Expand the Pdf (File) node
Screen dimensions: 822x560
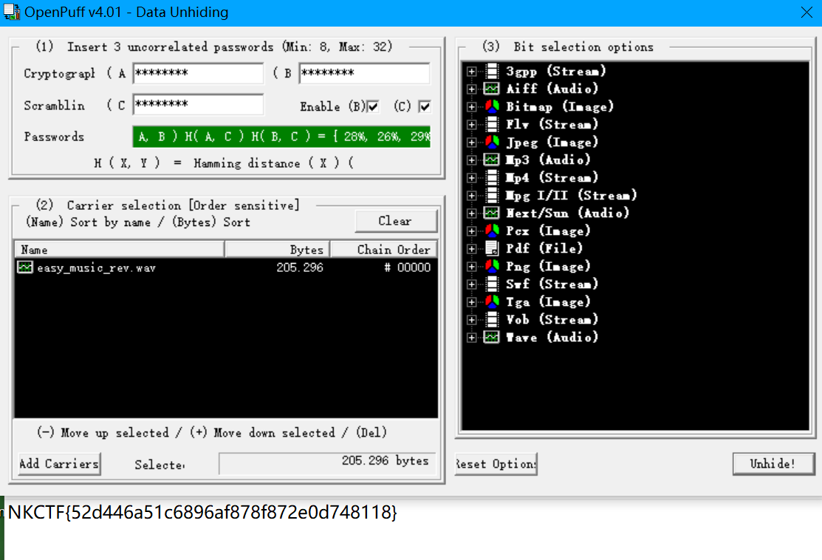click(472, 248)
